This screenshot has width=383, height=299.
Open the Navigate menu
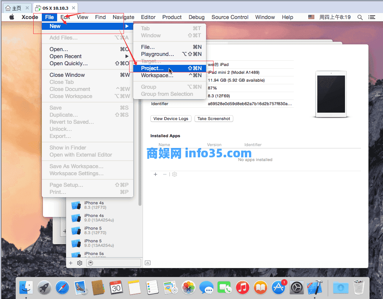(x=123, y=17)
